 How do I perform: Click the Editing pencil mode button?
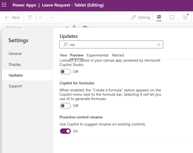click(x=140, y=17)
